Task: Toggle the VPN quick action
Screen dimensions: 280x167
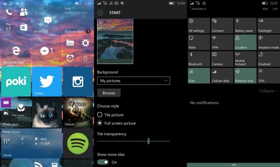Action: 222,42
